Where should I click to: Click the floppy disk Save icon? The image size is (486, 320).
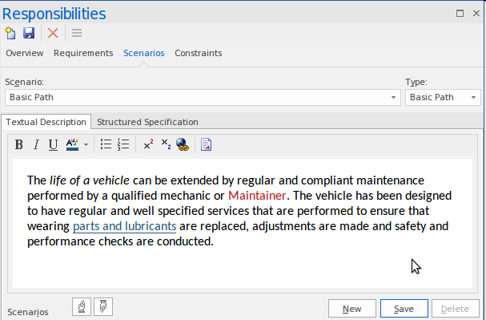(29, 33)
